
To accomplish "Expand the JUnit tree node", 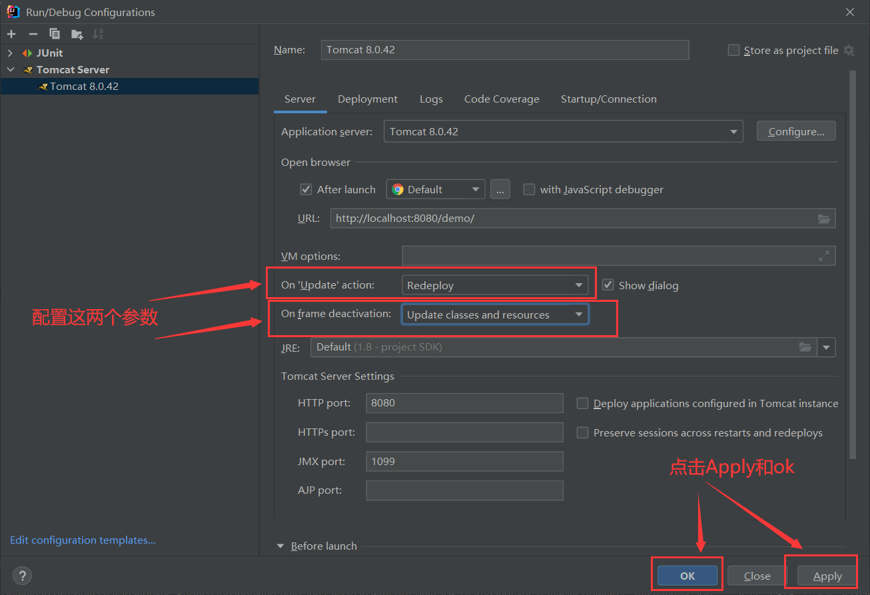I will coord(10,53).
